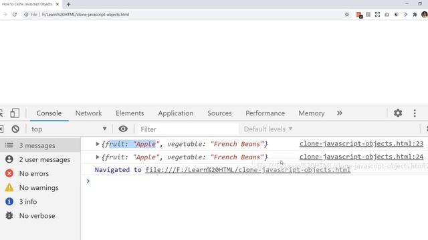Open the Chrome profile avatar
Viewport: 428px width, 240px height.
point(425,15)
